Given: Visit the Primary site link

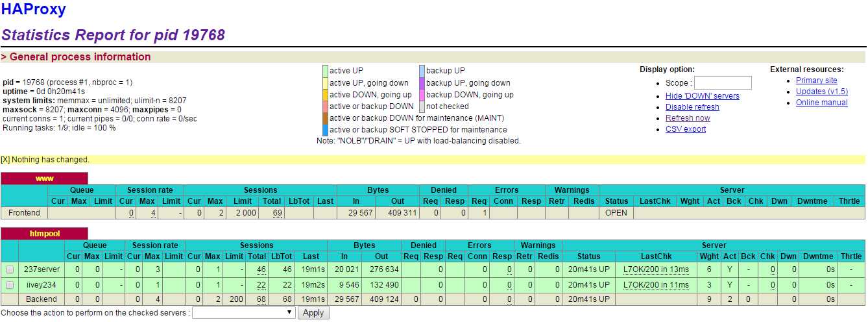Looking at the screenshot, I should coord(817,80).
